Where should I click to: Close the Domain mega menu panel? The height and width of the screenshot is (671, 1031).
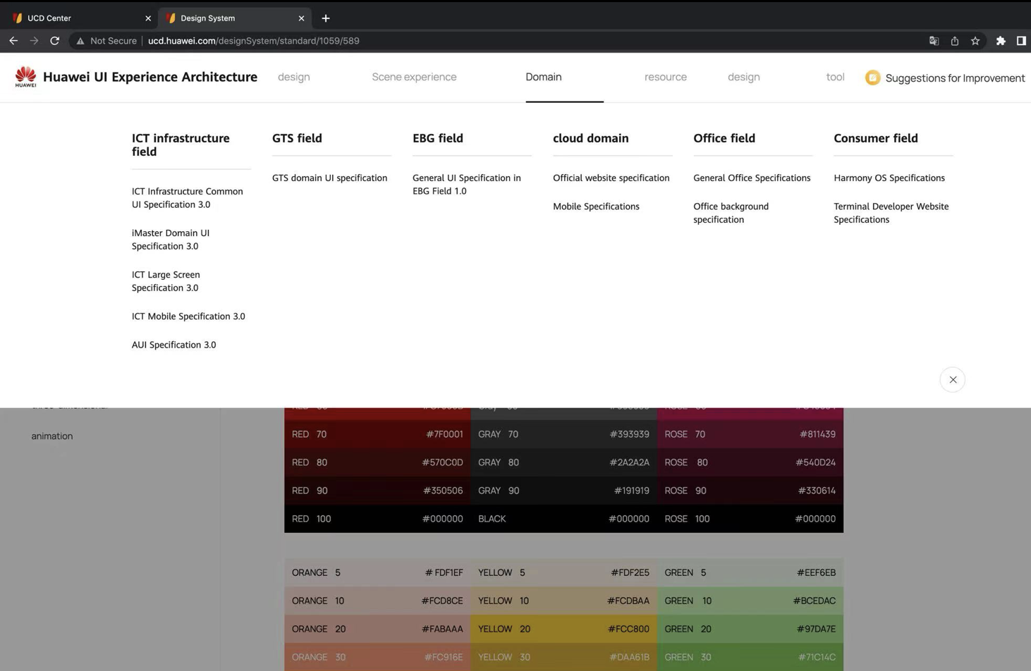[952, 380]
